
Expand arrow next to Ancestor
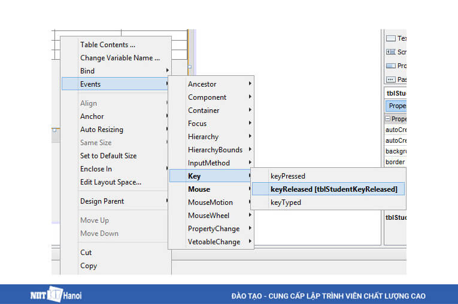click(x=250, y=84)
